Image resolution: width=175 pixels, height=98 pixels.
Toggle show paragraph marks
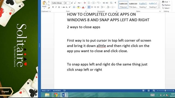[115, 3]
